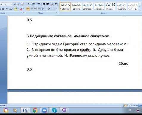Click the status bar language indicator
Screen dimensions: 142x115
pos(3,105)
